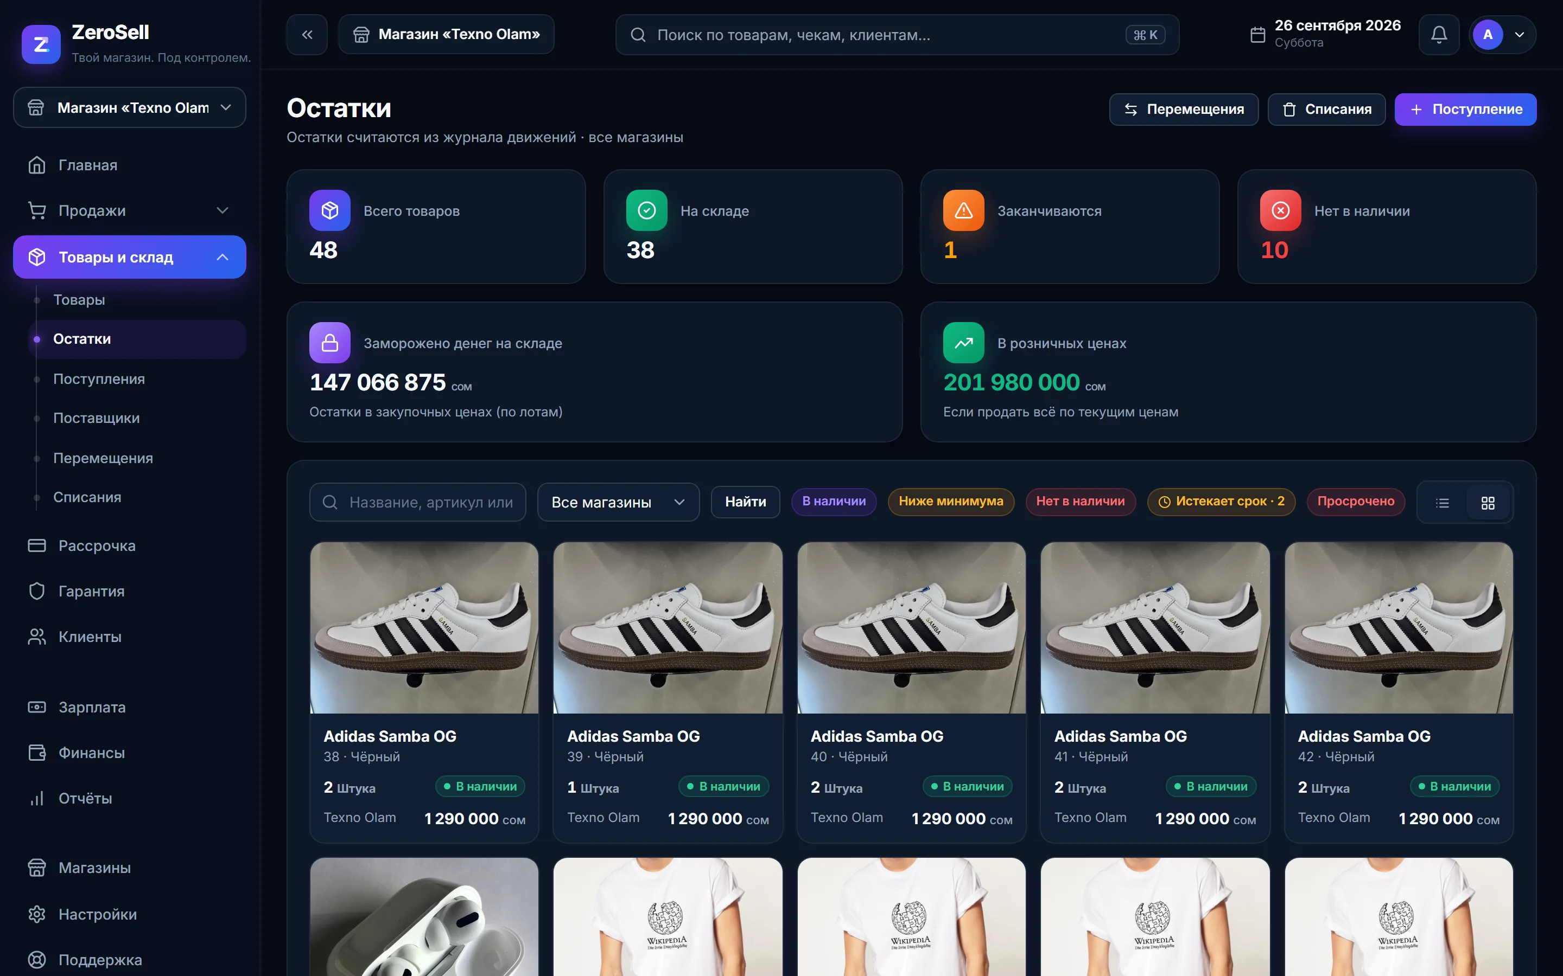Switch to list view

point(1442,503)
